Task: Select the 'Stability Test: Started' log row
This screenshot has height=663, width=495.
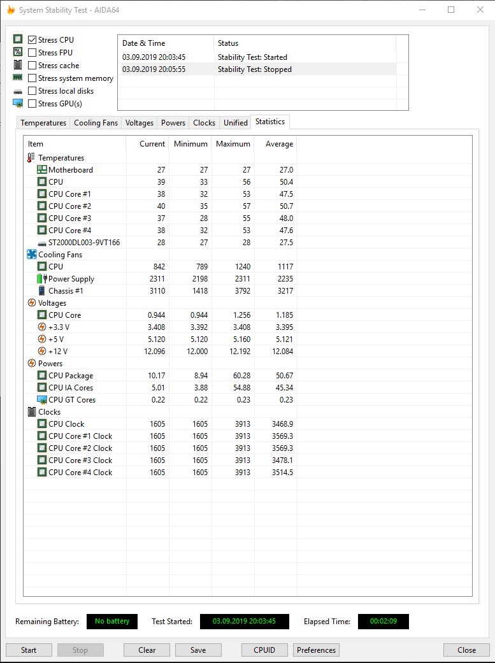Action: 258,57
